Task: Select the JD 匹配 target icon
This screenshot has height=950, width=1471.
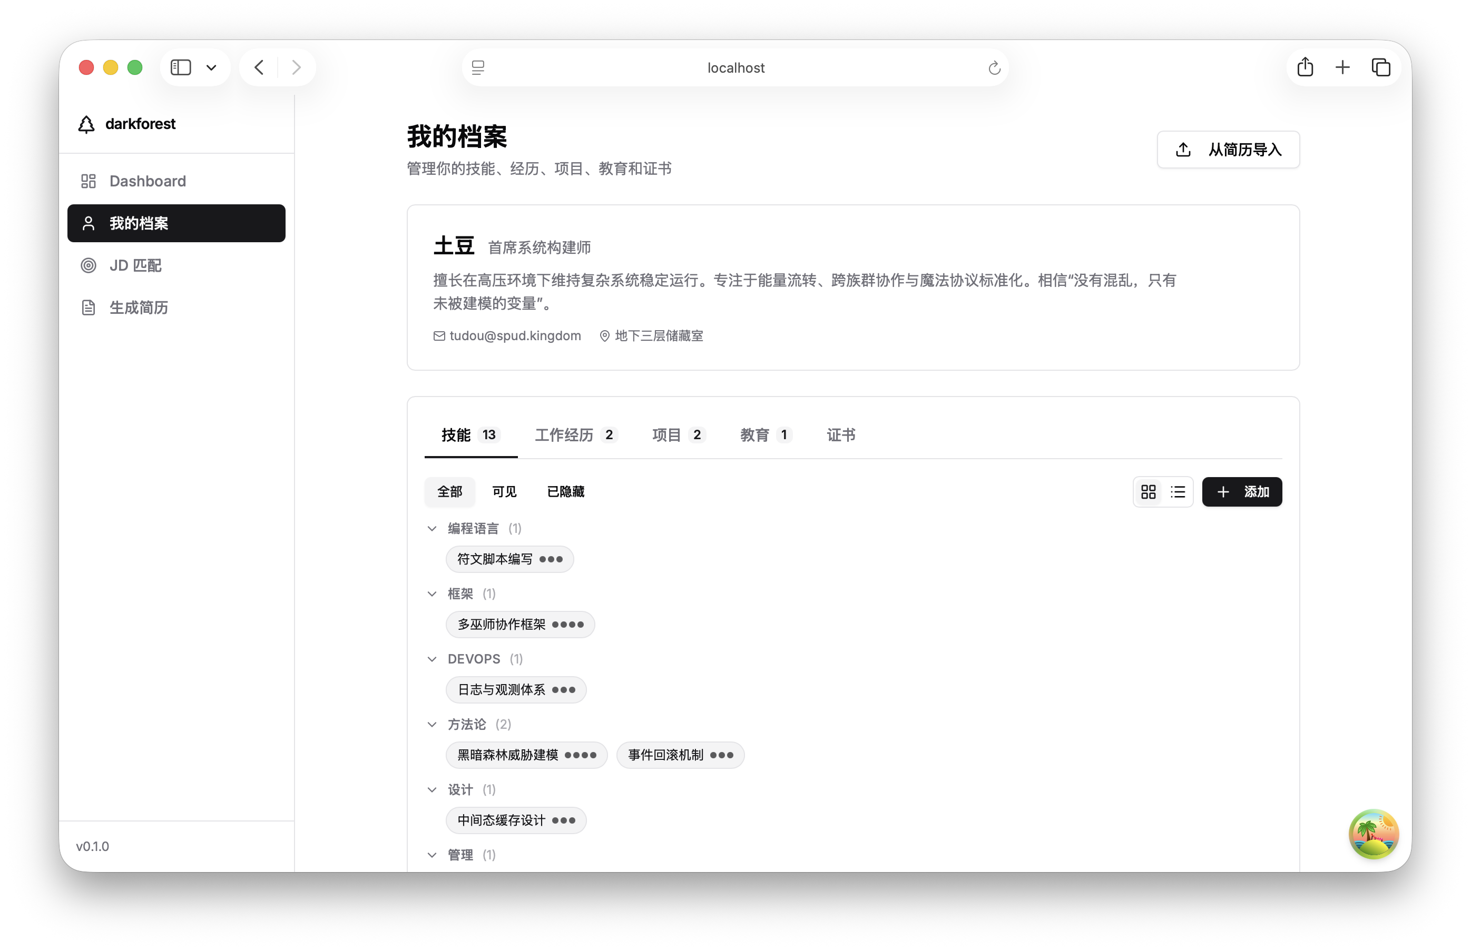Action: [x=88, y=265]
